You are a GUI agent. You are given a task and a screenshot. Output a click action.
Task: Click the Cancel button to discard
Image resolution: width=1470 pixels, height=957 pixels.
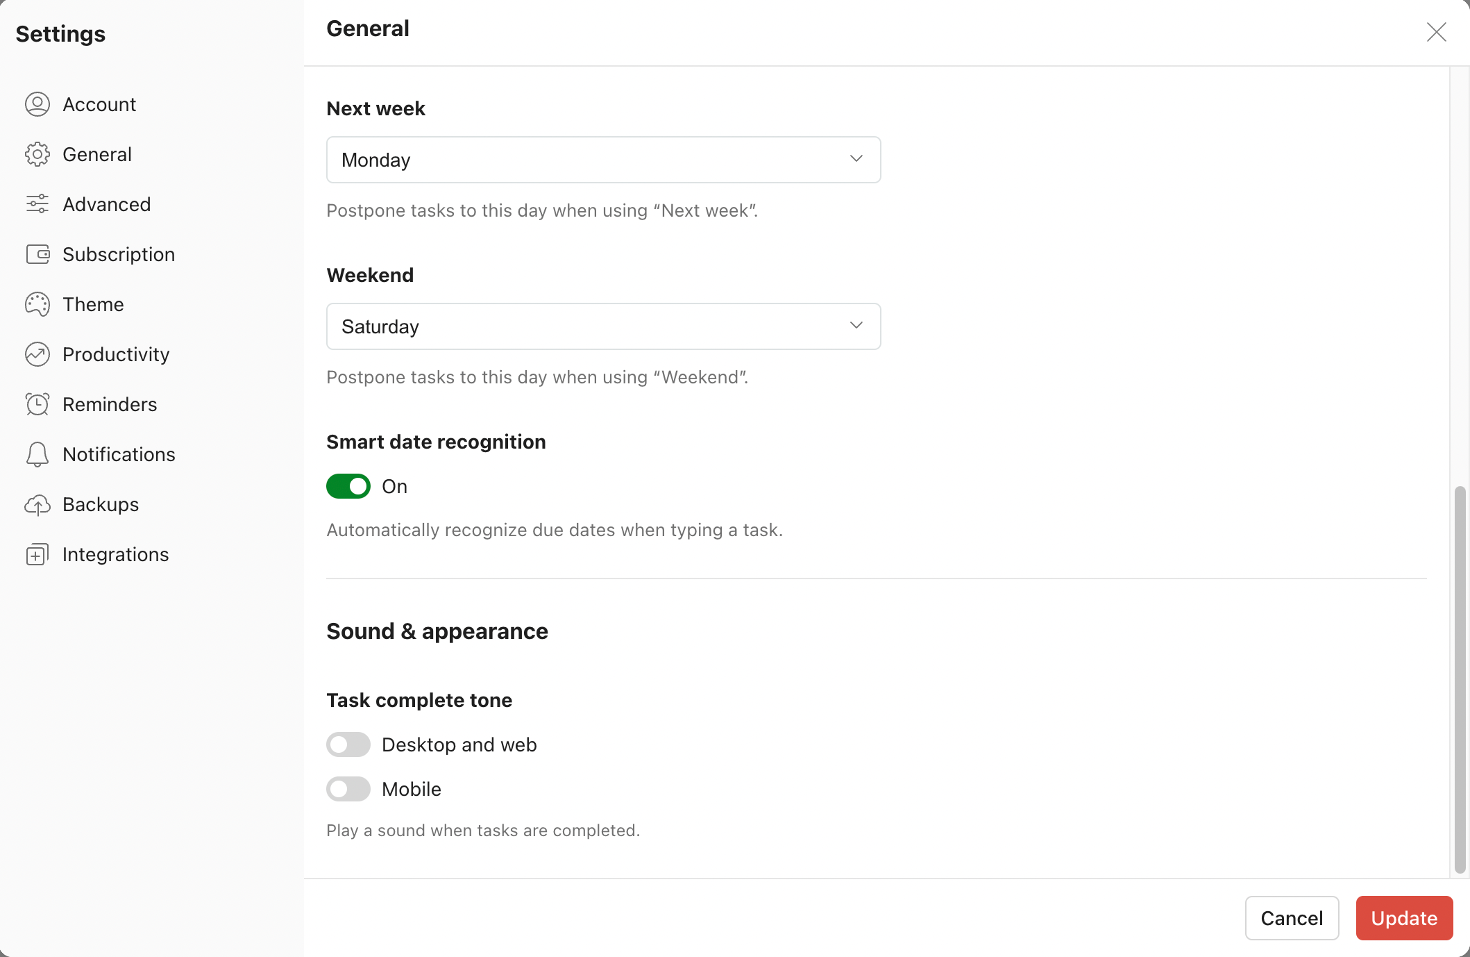(x=1292, y=917)
